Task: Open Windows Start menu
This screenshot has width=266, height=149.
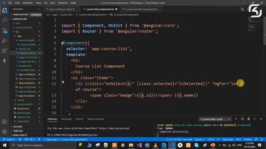Action: pyautogui.click(x=5, y=145)
